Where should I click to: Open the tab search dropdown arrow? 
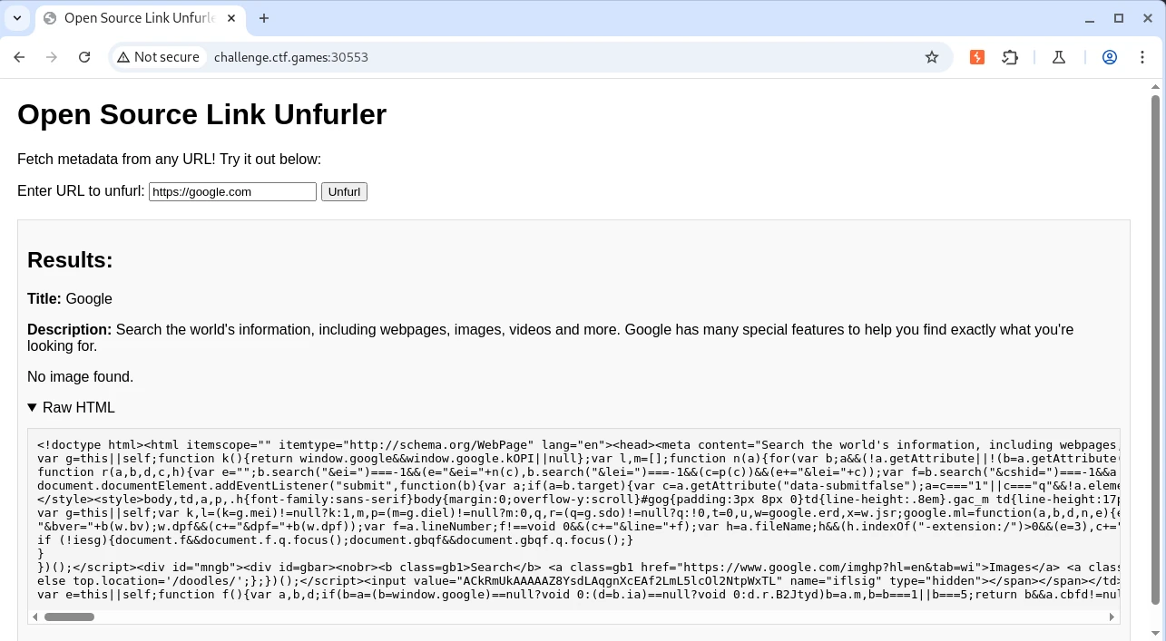click(x=16, y=18)
